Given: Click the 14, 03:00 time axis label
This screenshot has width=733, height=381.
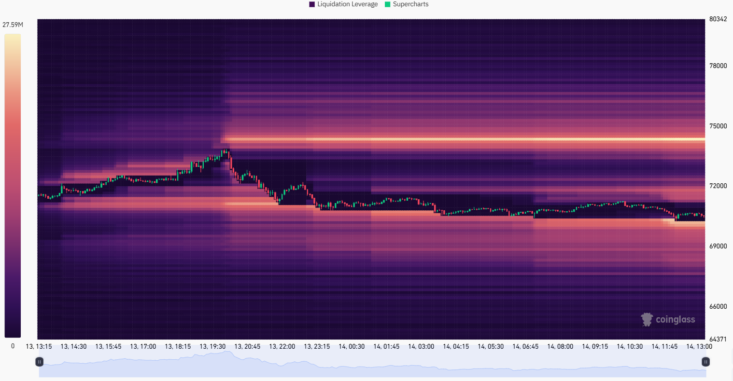Looking at the screenshot, I should pos(421,347).
